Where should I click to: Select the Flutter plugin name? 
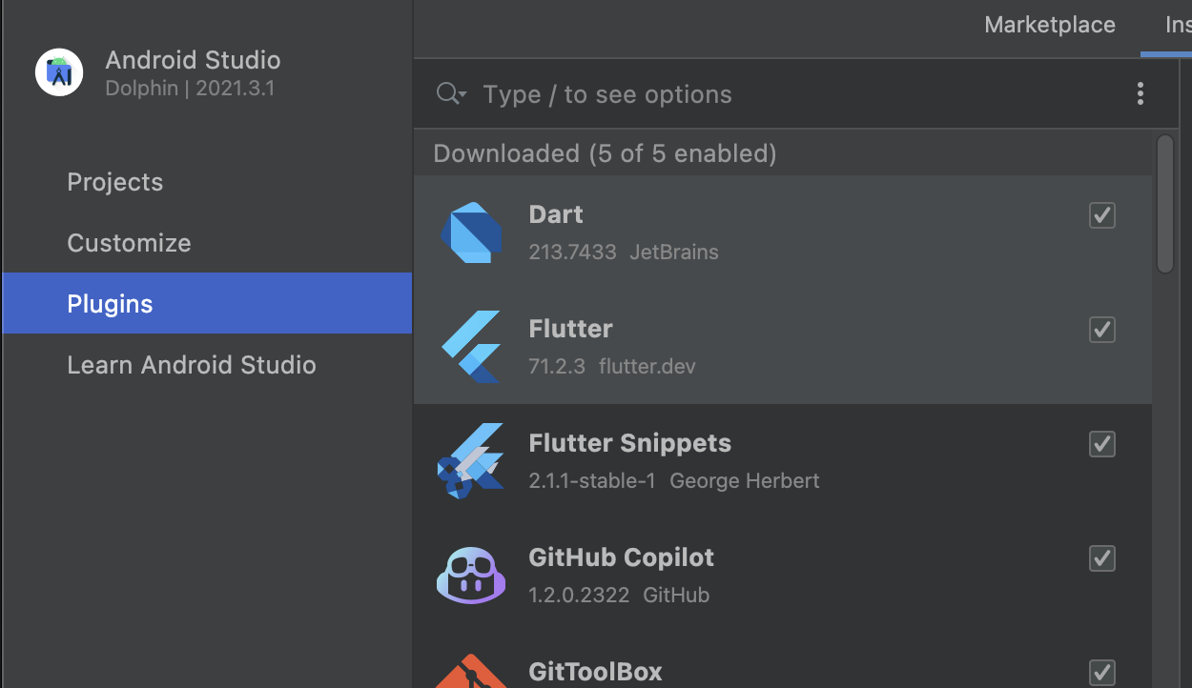click(x=570, y=329)
